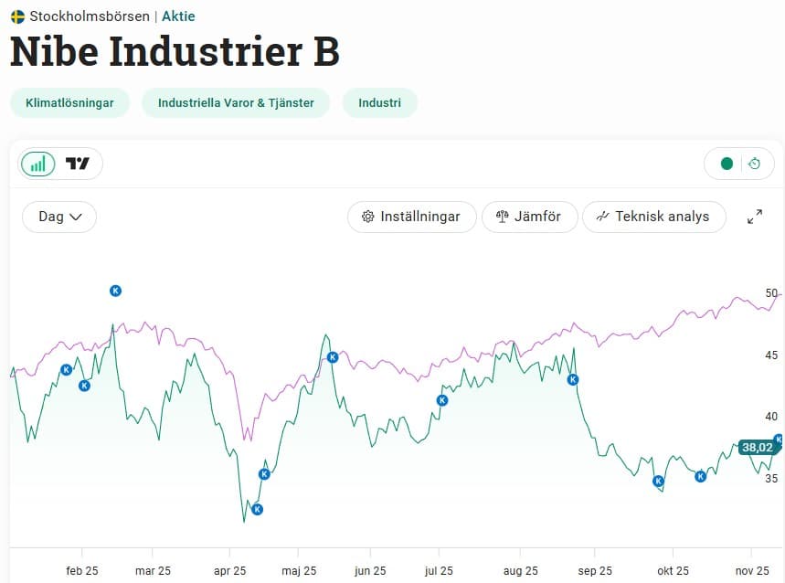Click the delayed clock icon
This screenshot has width=785, height=583.
click(x=755, y=164)
